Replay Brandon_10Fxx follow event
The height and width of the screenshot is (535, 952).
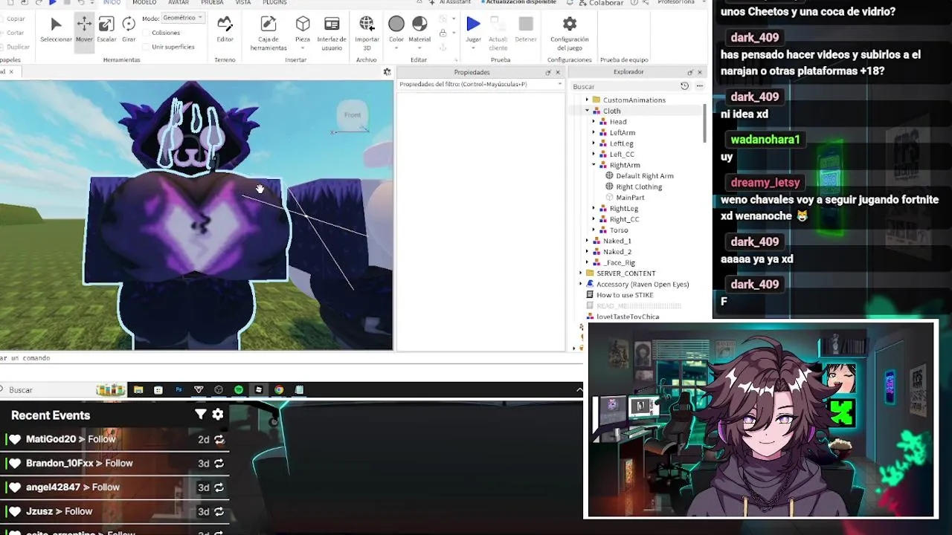(x=219, y=464)
